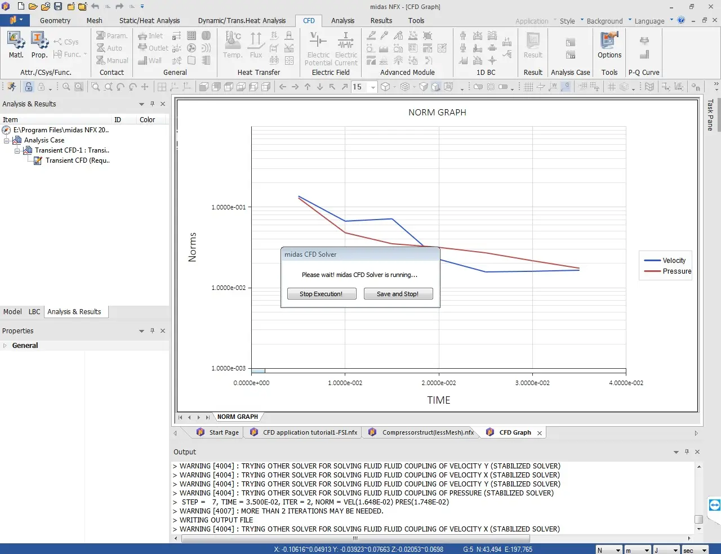
Task: Collapse the Analysis Case tree node
Action: click(x=7, y=140)
